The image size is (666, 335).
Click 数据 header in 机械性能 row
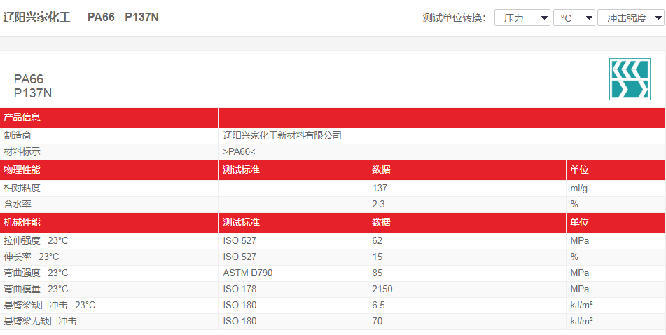click(382, 223)
